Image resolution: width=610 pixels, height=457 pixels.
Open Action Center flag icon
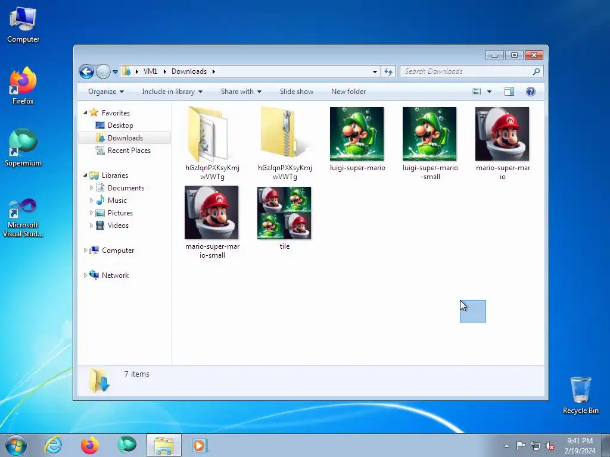pyautogui.click(x=521, y=446)
